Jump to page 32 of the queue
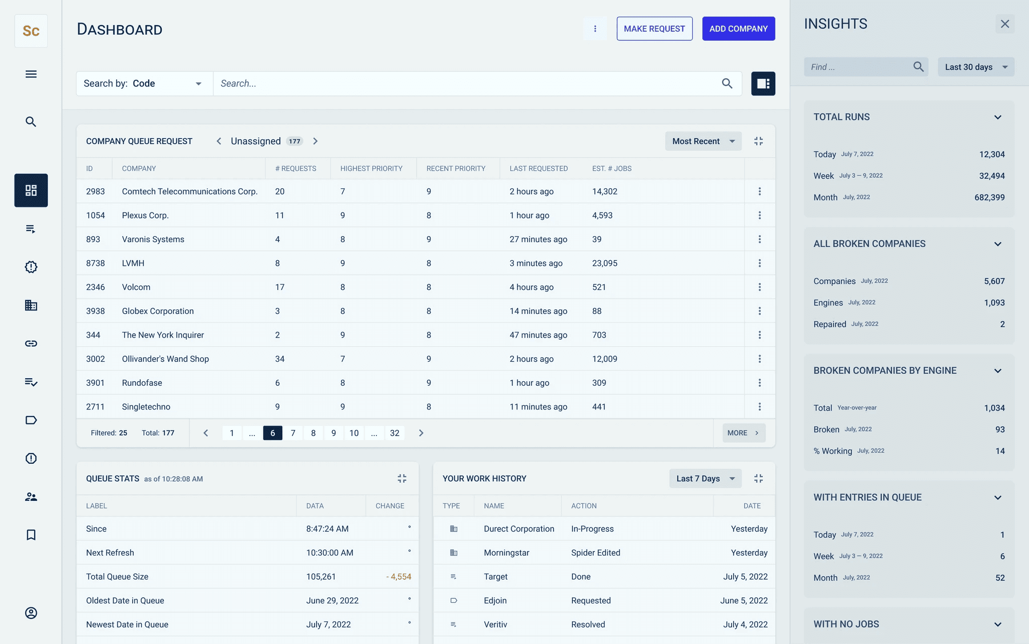Image resolution: width=1029 pixels, height=644 pixels. [x=395, y=433]
